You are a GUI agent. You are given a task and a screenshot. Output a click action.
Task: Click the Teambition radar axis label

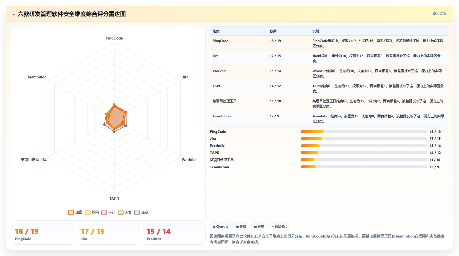click(37, 77)
